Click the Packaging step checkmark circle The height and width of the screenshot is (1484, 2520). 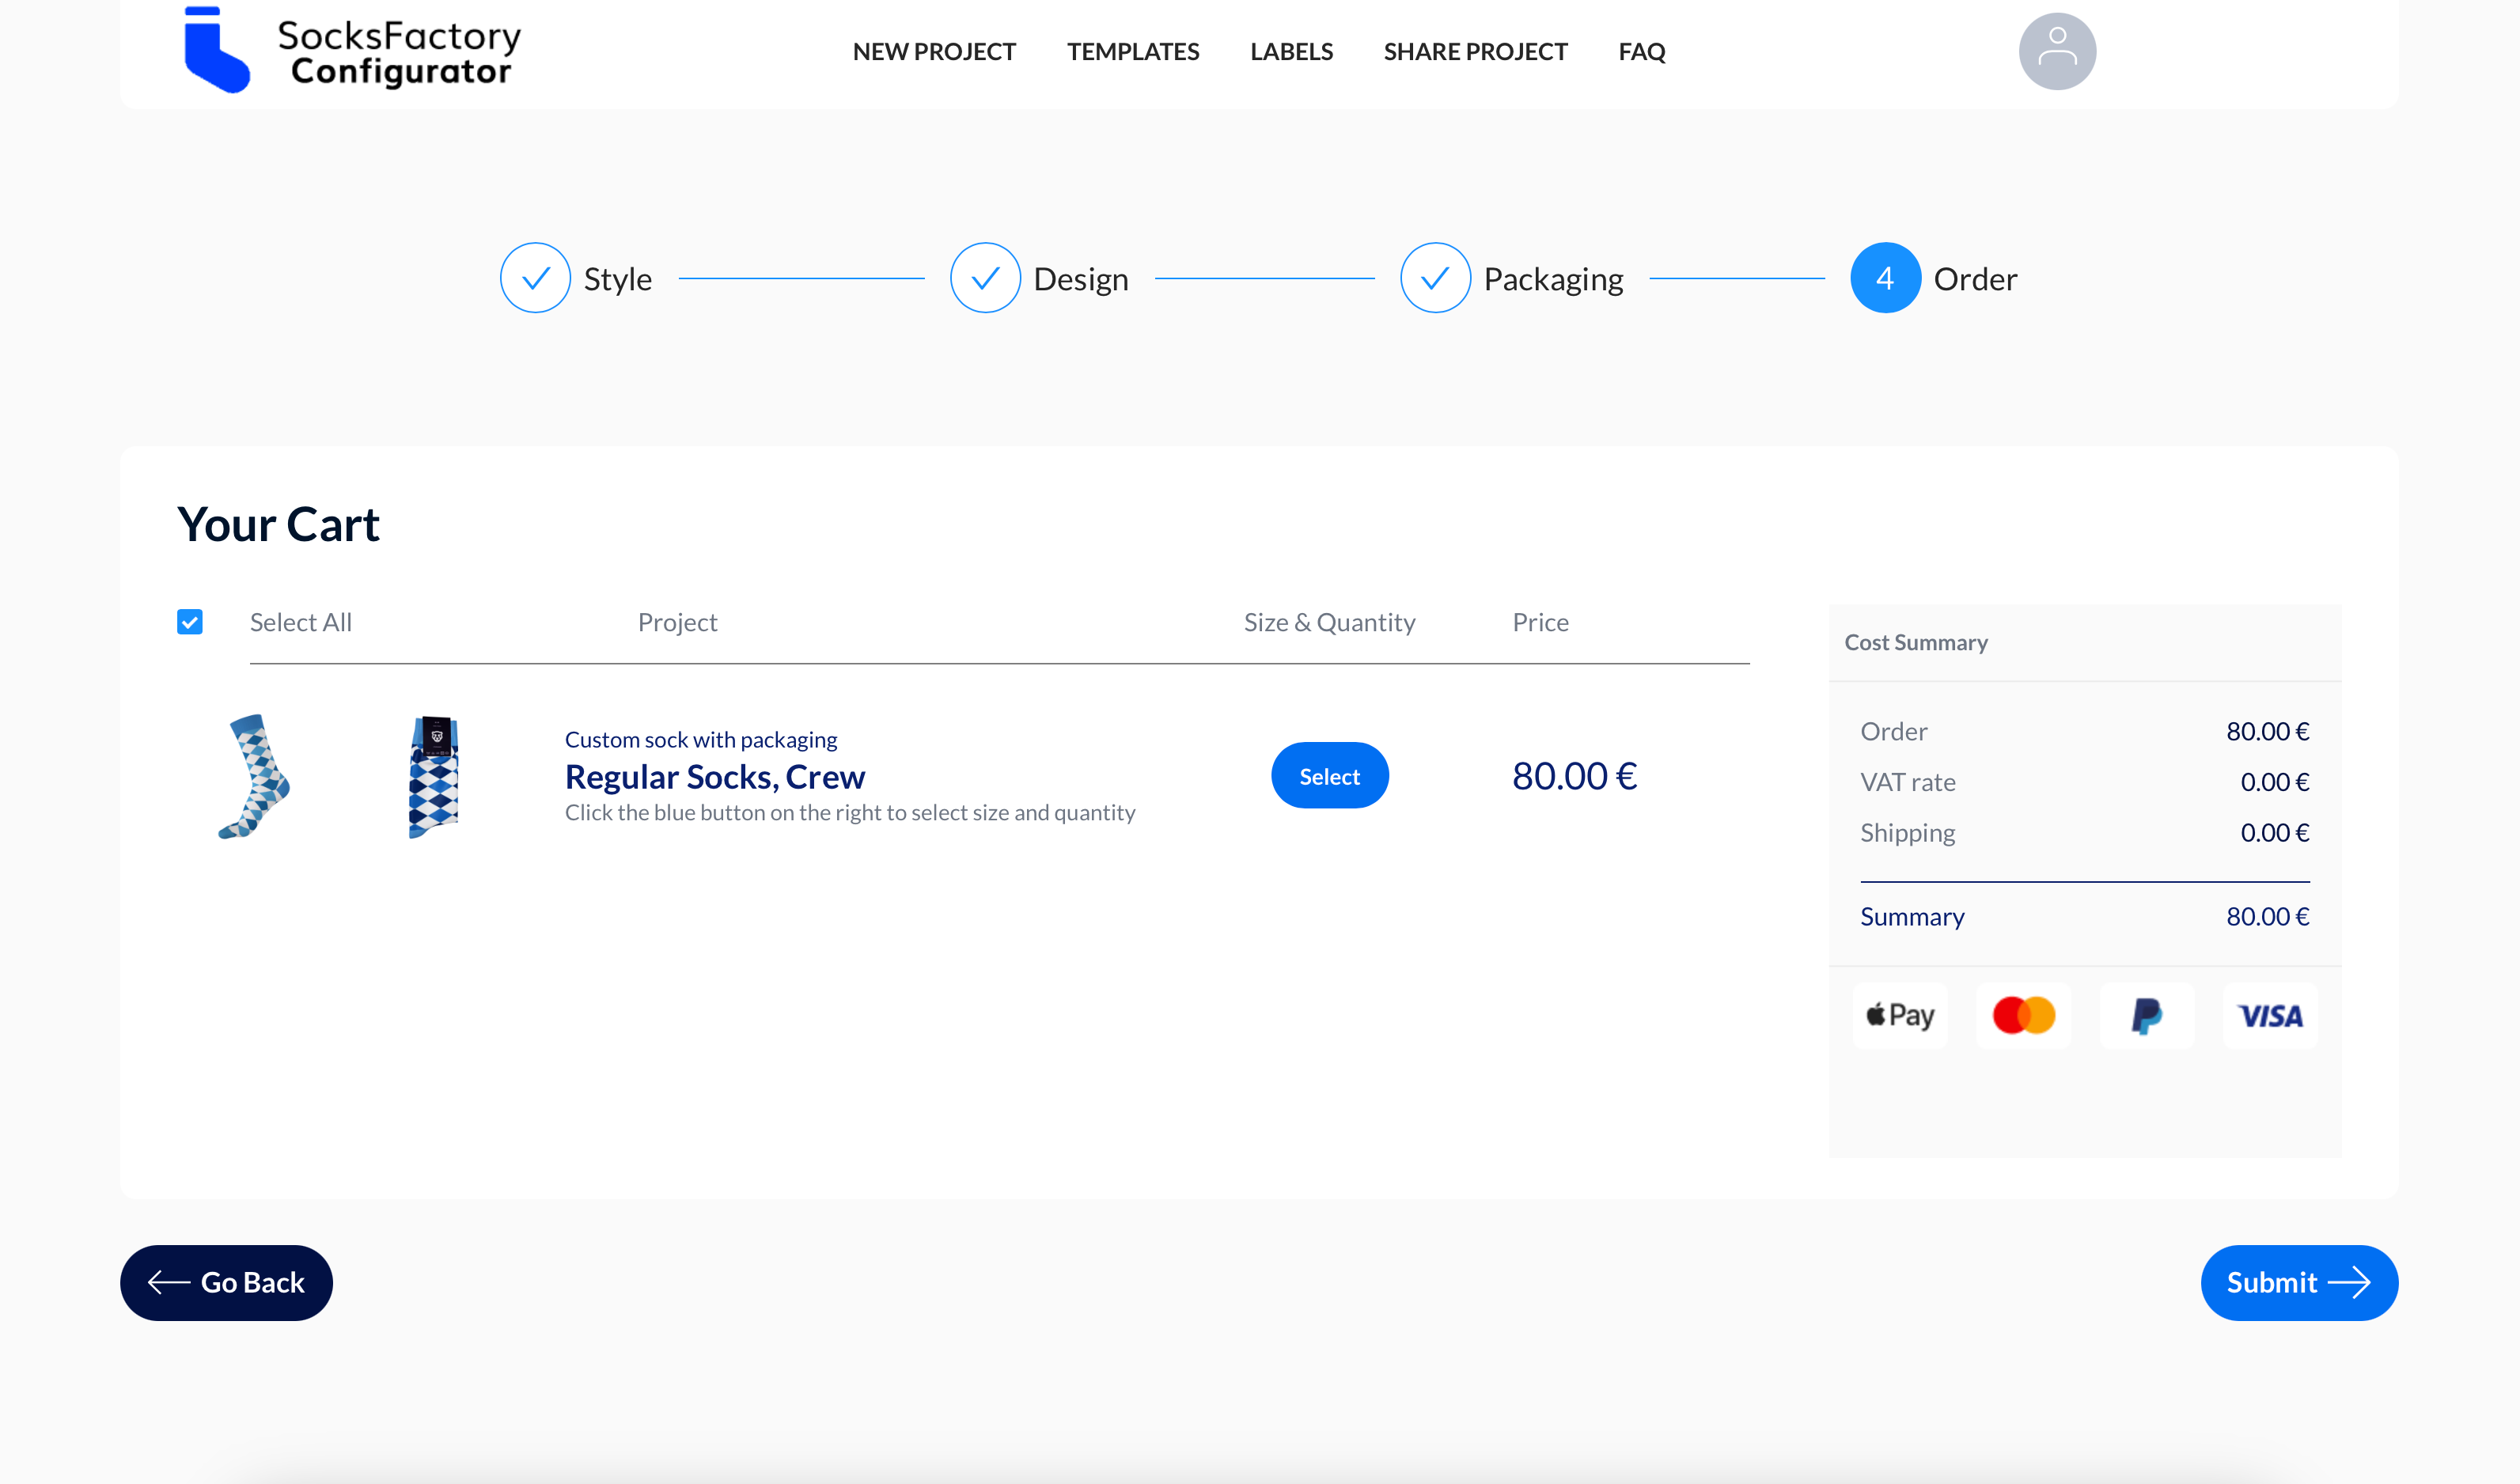1435,278
